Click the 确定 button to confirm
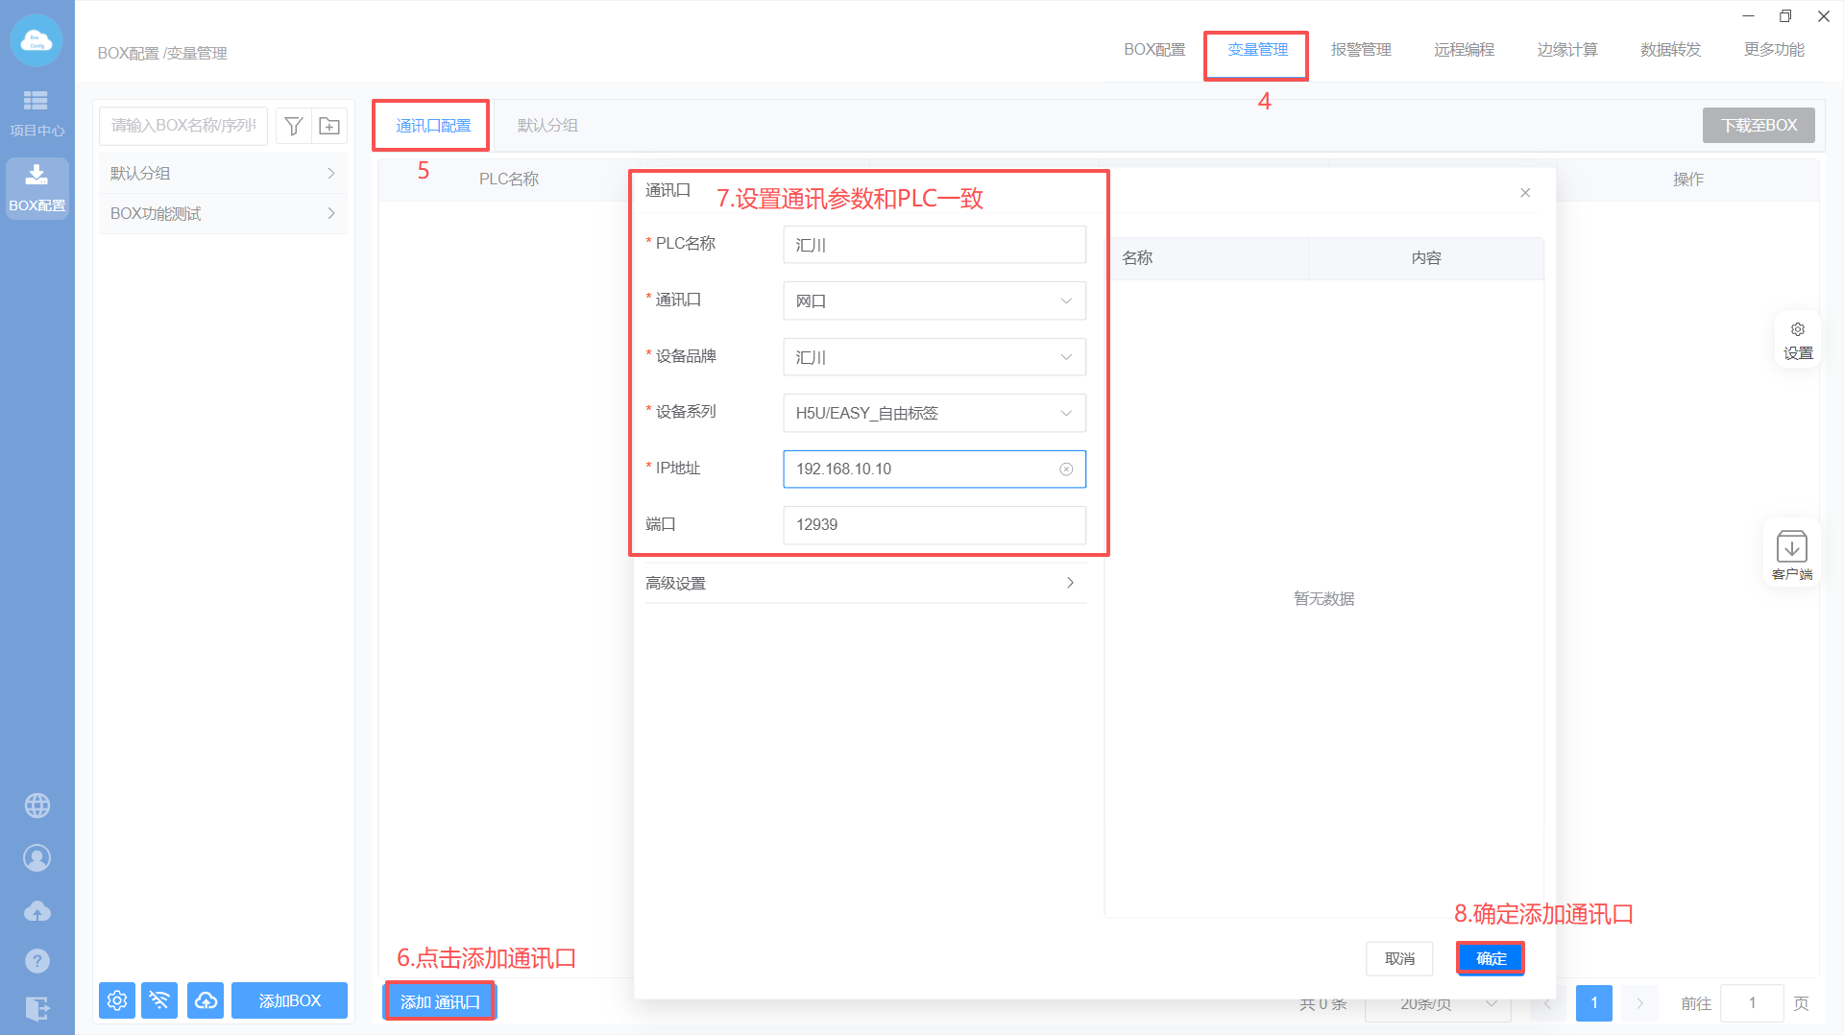Screen dimensions: 1844x1035 (1491, 958)
